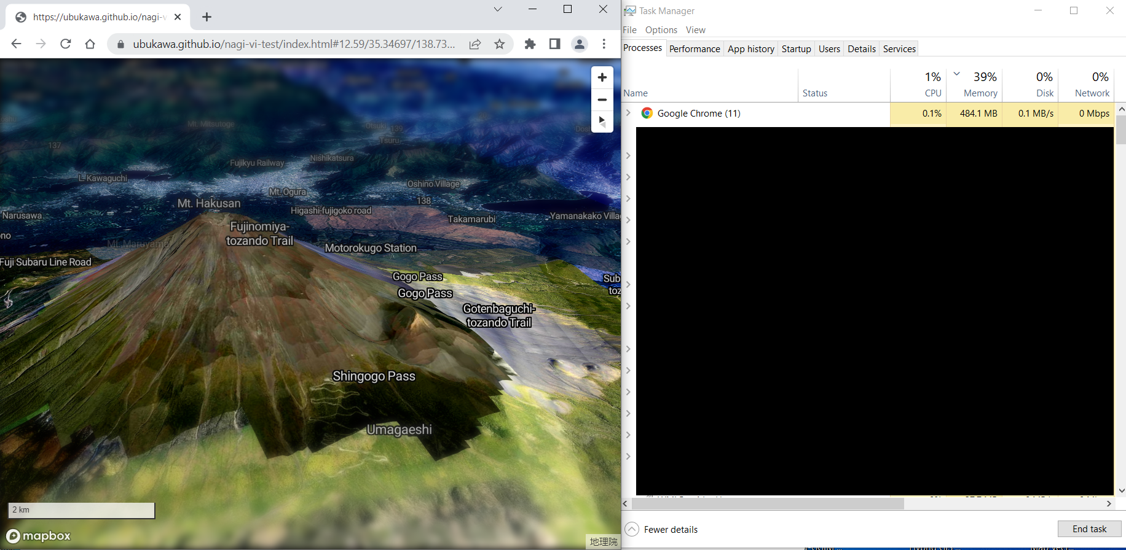Reset map bearing with compass button
This screenshot has height=550, width=1126.
602,121
